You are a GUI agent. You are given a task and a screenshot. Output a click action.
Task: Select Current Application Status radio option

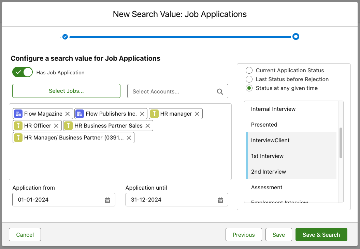(x=249, y=71)
